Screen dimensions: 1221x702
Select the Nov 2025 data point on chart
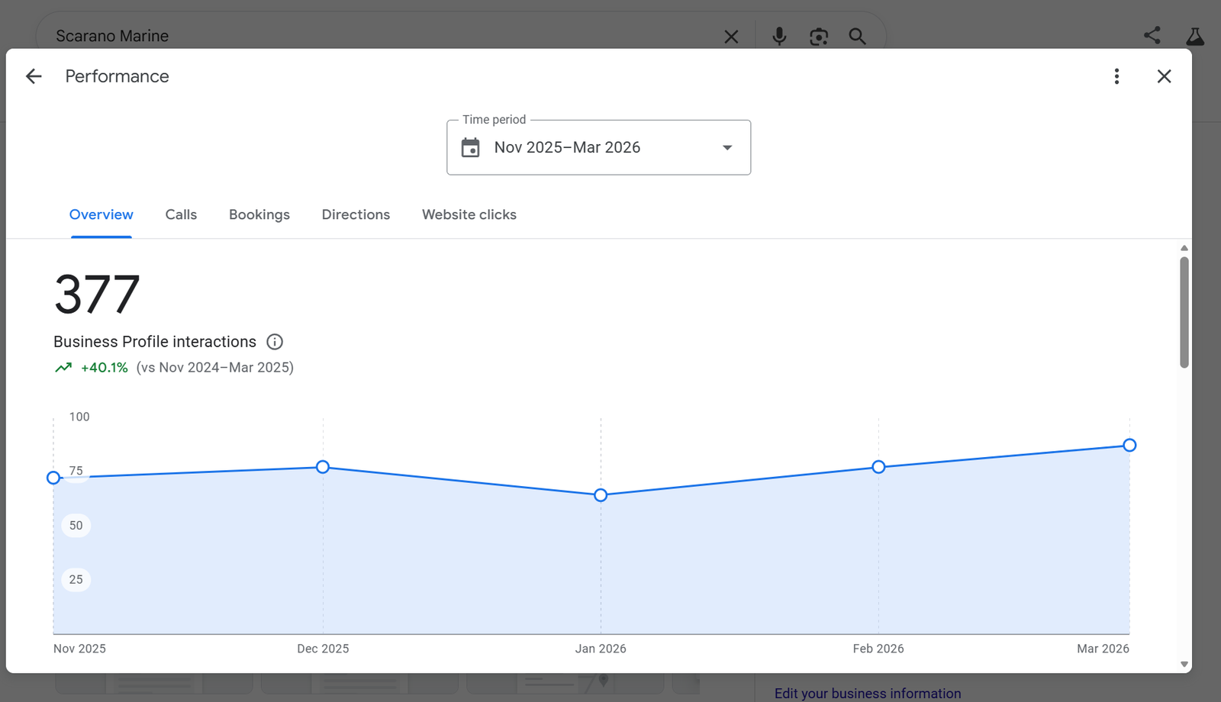(53, 478)
